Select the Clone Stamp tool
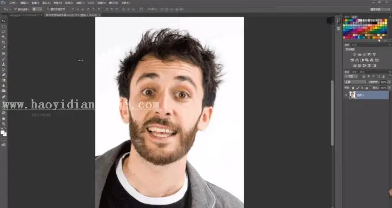Viewport: 392px width, 208px height. (3, 65)
